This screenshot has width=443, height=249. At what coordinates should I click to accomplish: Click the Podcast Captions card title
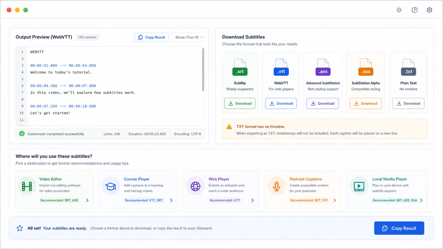[306, 179]
